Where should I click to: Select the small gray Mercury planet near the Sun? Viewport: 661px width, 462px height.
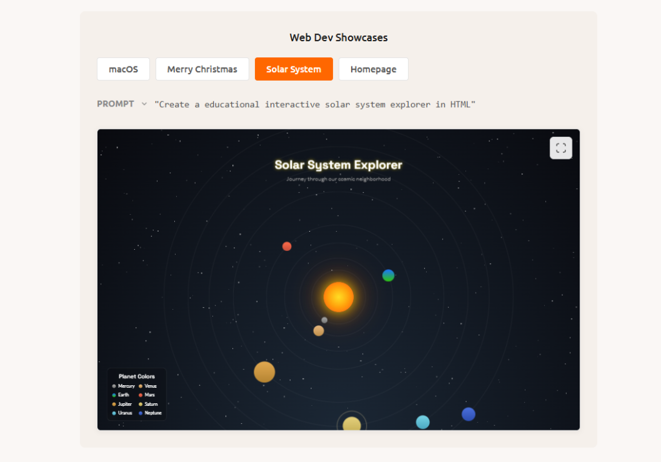click(x=324, y=320)
